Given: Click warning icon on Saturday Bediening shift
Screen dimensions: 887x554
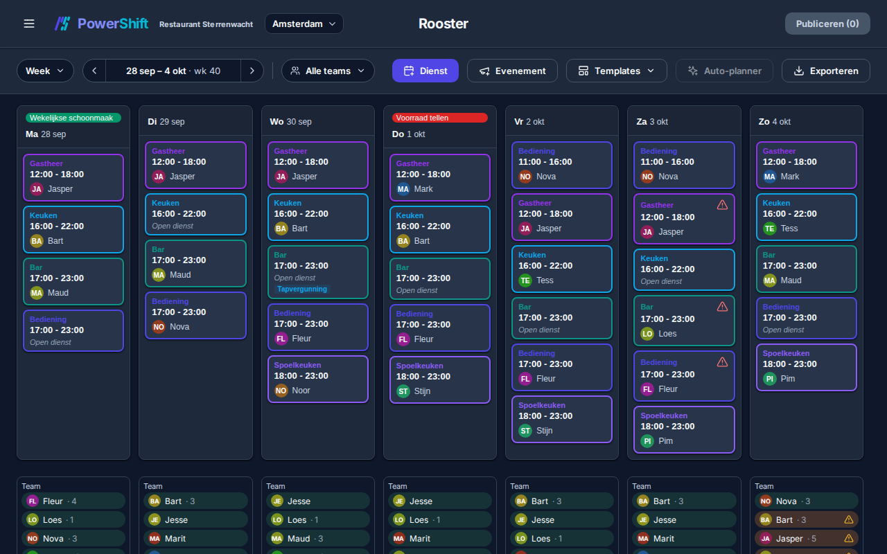Looking at the screenshot, I should [x=722, y=362].
